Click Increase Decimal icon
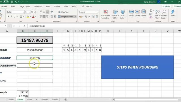 click(x=93, y=17)
